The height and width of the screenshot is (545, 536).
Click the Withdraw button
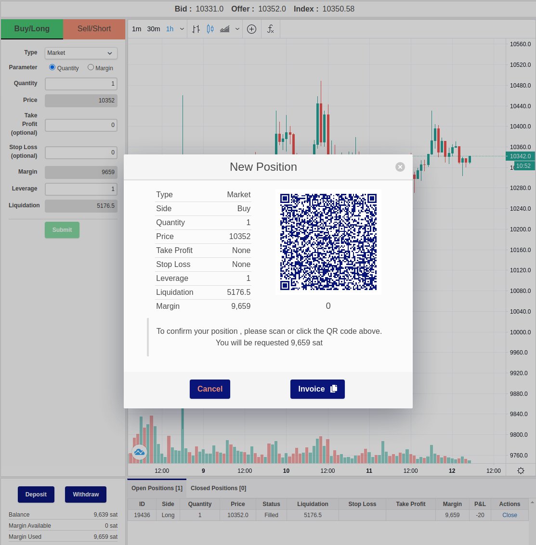(x=86, y=494)
